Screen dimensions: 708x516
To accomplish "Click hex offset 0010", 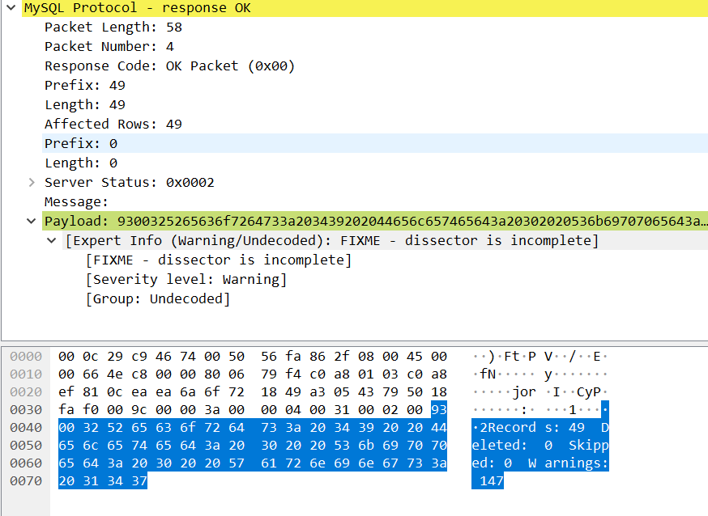I will coord(26,374).
